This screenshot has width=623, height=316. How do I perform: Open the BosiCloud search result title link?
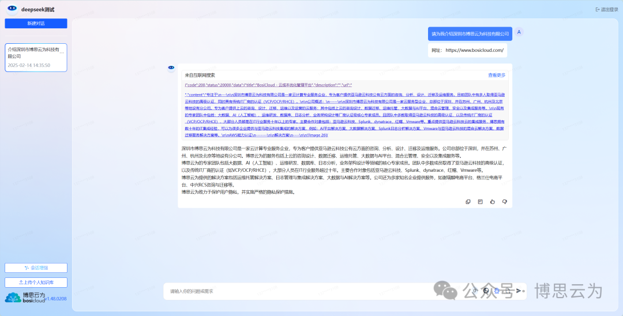[x=268, y=85]
